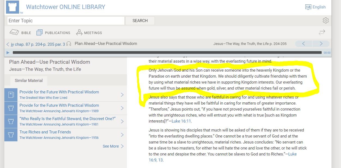The image size is (341, 168).
Task: Click the Enter Topic search field
Action: (66, 21)
